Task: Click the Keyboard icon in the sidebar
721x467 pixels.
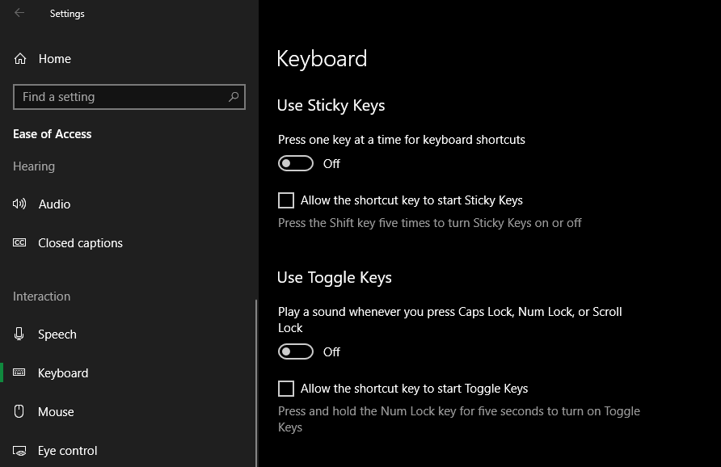Action: tap(19, 372)
